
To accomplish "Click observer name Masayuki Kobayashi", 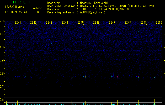I will (x=94, y=3).
